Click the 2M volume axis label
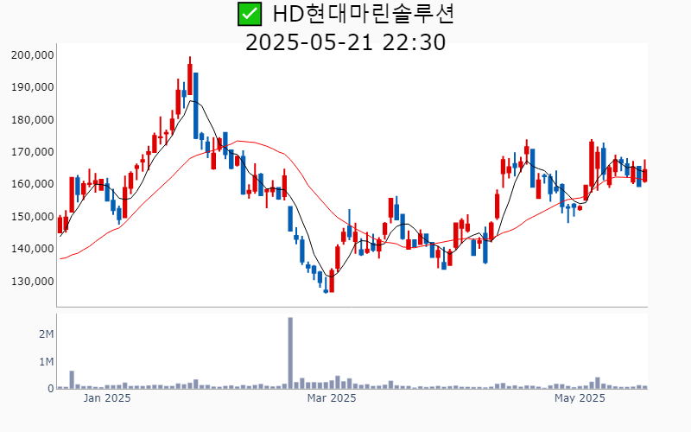Screen dimensions: 691x432 [x=47, y=334]
